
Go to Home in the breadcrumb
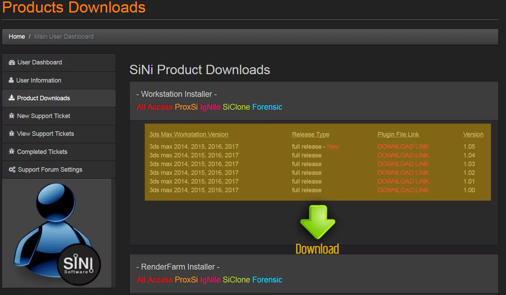coord(17,37)
